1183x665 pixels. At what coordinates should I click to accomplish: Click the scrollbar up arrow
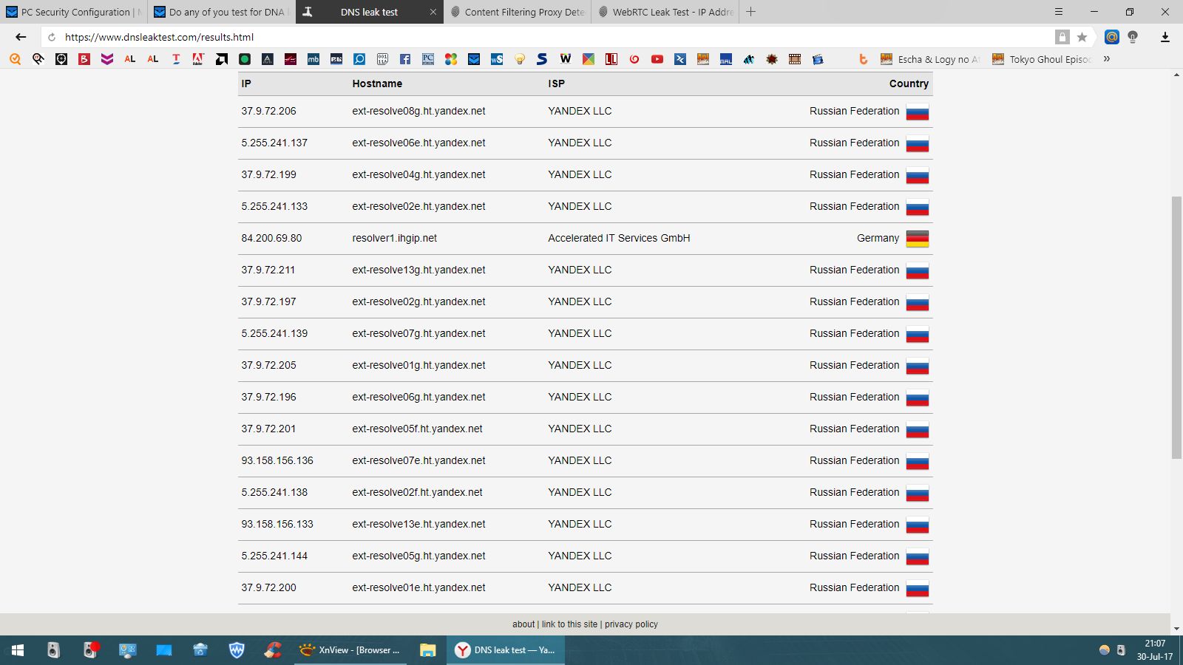(x=1176, y=75)
